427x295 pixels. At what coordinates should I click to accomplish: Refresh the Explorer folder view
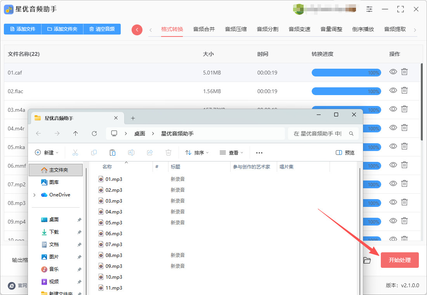[x=94, y=134]
